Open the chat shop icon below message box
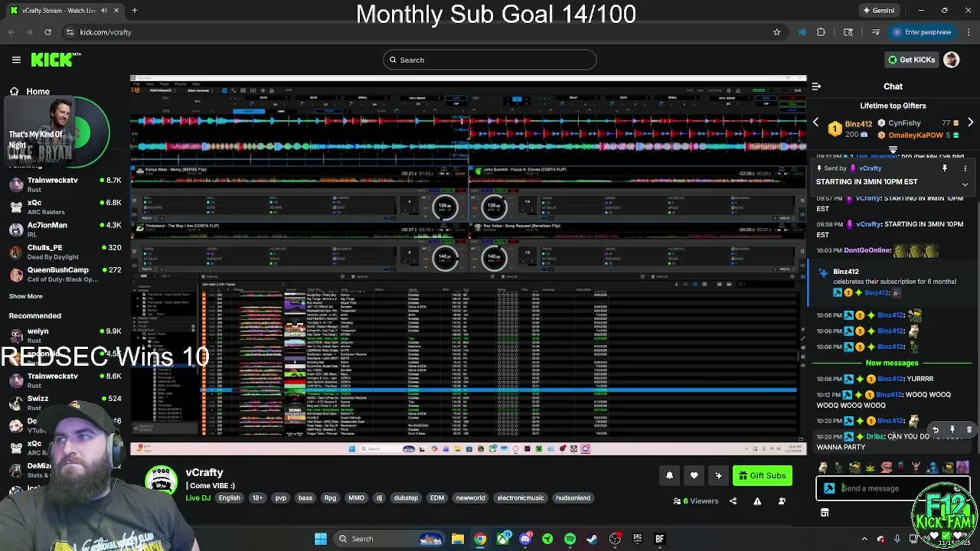Screen dimensions: 980x551 click(825, 513)
